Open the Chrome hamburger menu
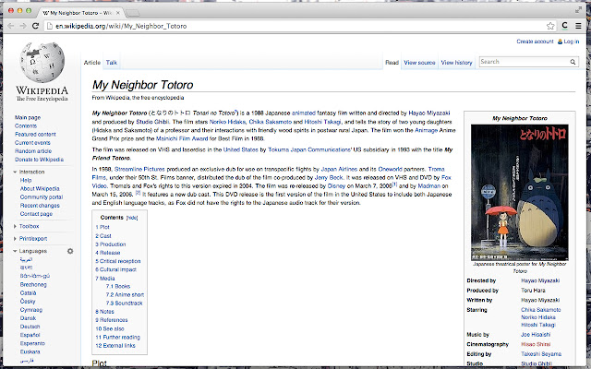 (578, 26)
